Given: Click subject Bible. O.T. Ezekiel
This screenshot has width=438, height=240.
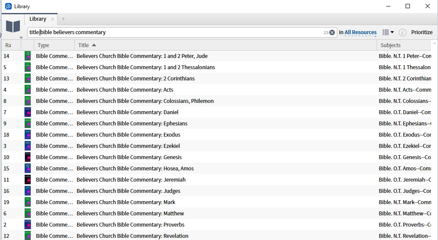Looking at the screenshot, I should (405, 146).
